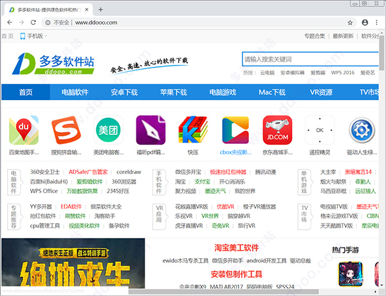This screenshot has width=386, height=296.
Task: Click hot search term 安卓模拟器
Action: (293, 73)
